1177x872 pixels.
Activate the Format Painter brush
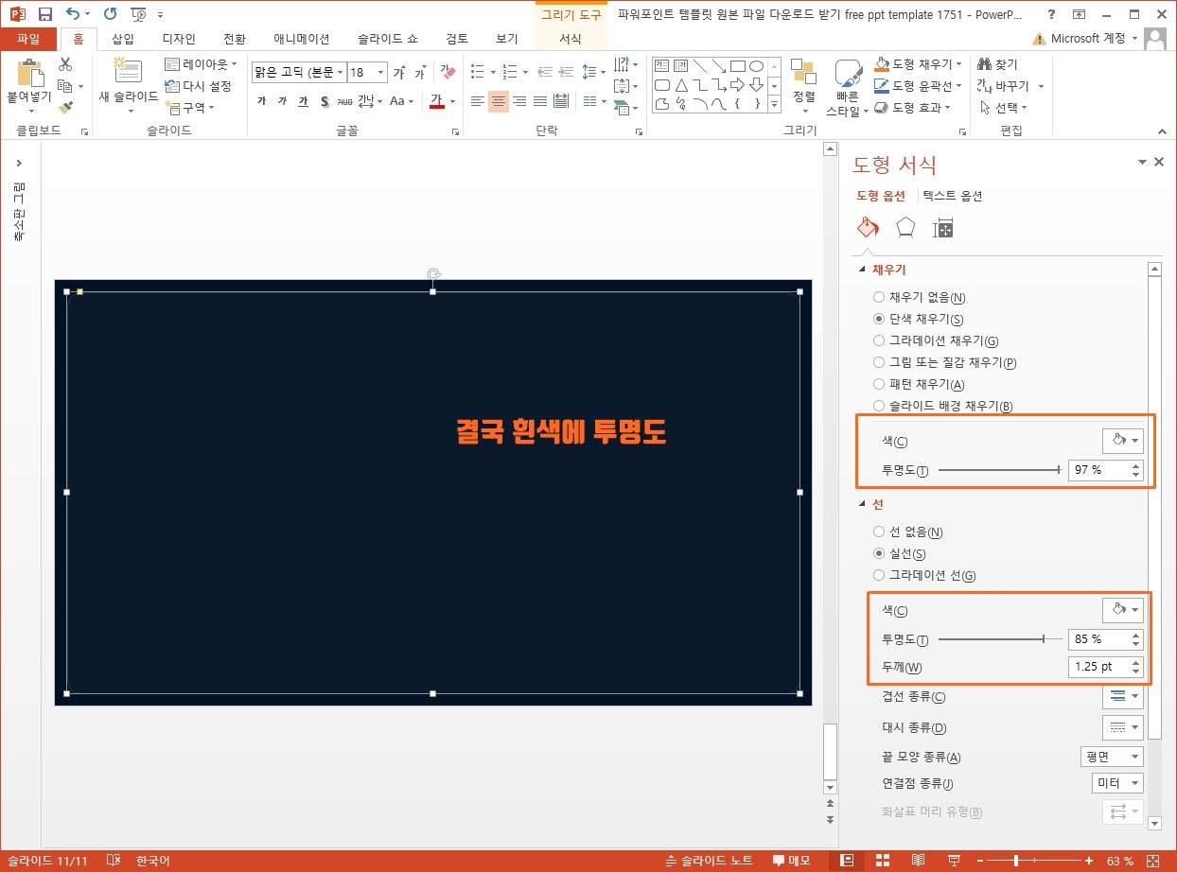tap(65, 108)
